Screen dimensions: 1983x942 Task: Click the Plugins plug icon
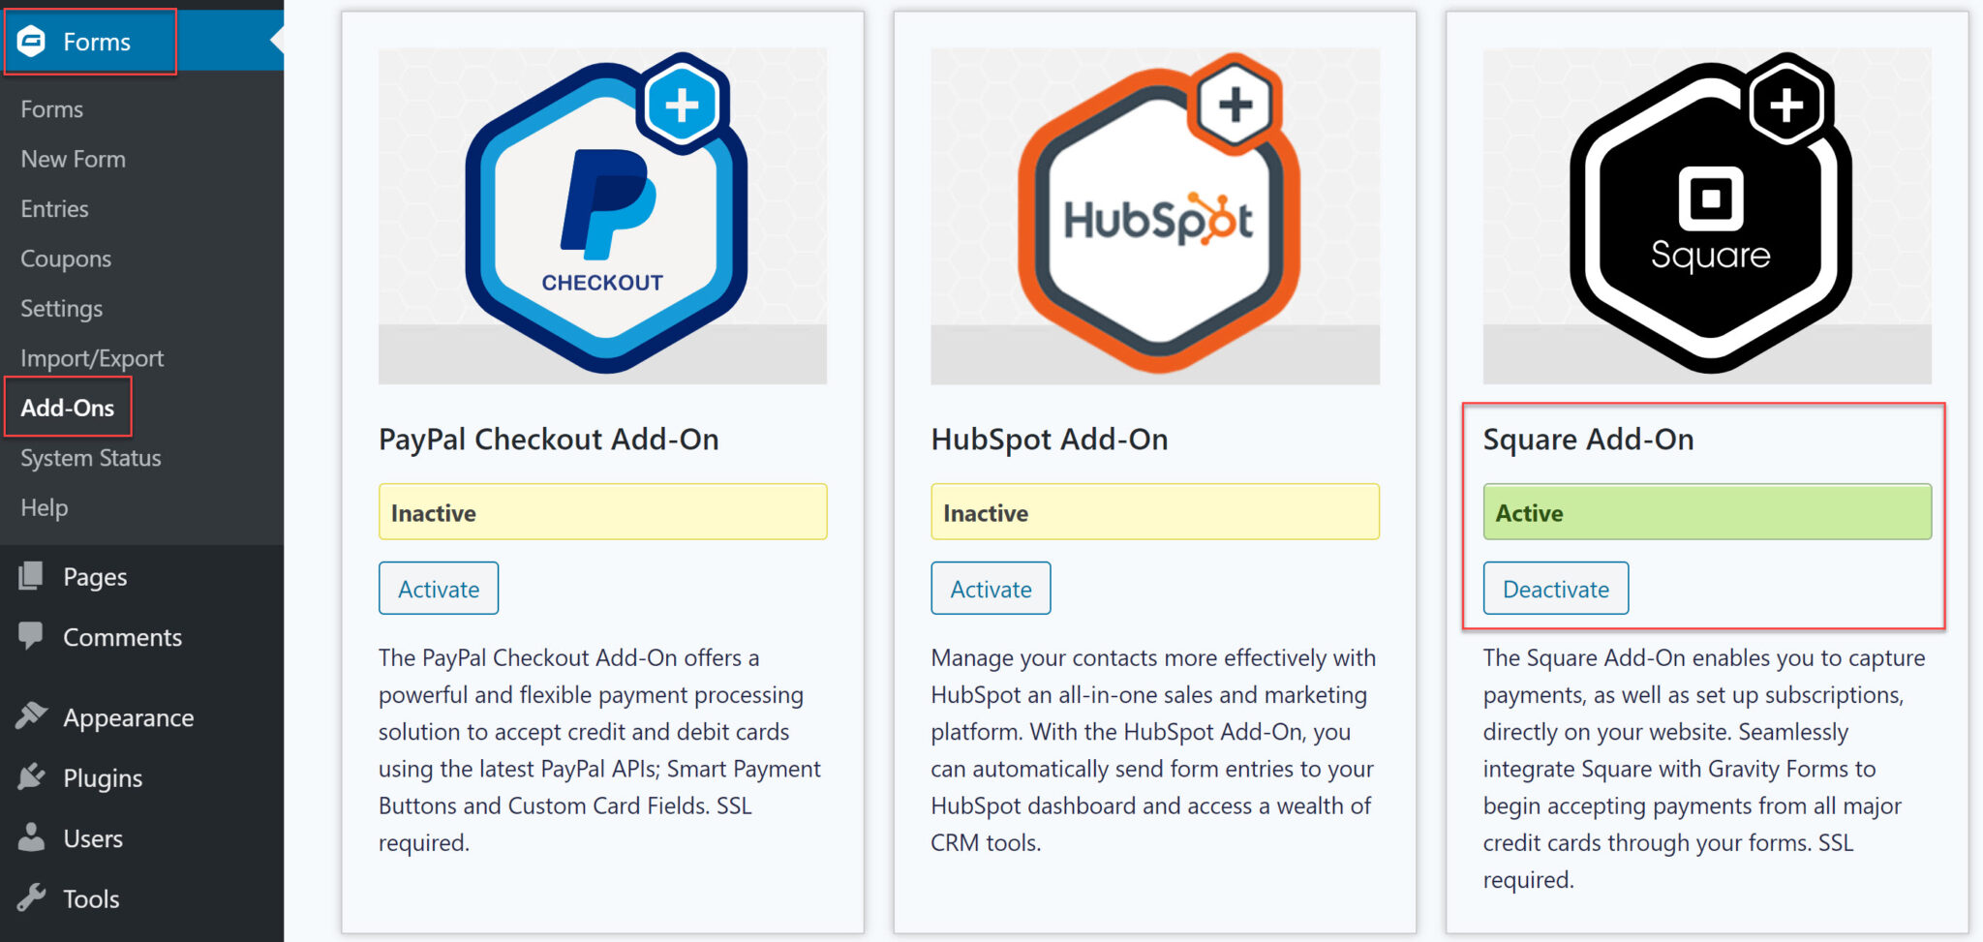pos(31,777)
